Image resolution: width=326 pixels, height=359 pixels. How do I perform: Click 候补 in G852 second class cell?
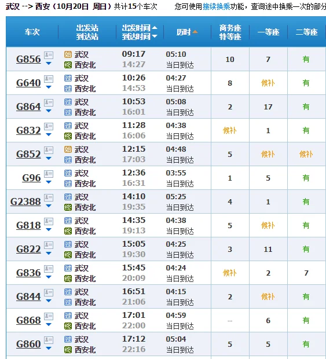pos(306,155)
